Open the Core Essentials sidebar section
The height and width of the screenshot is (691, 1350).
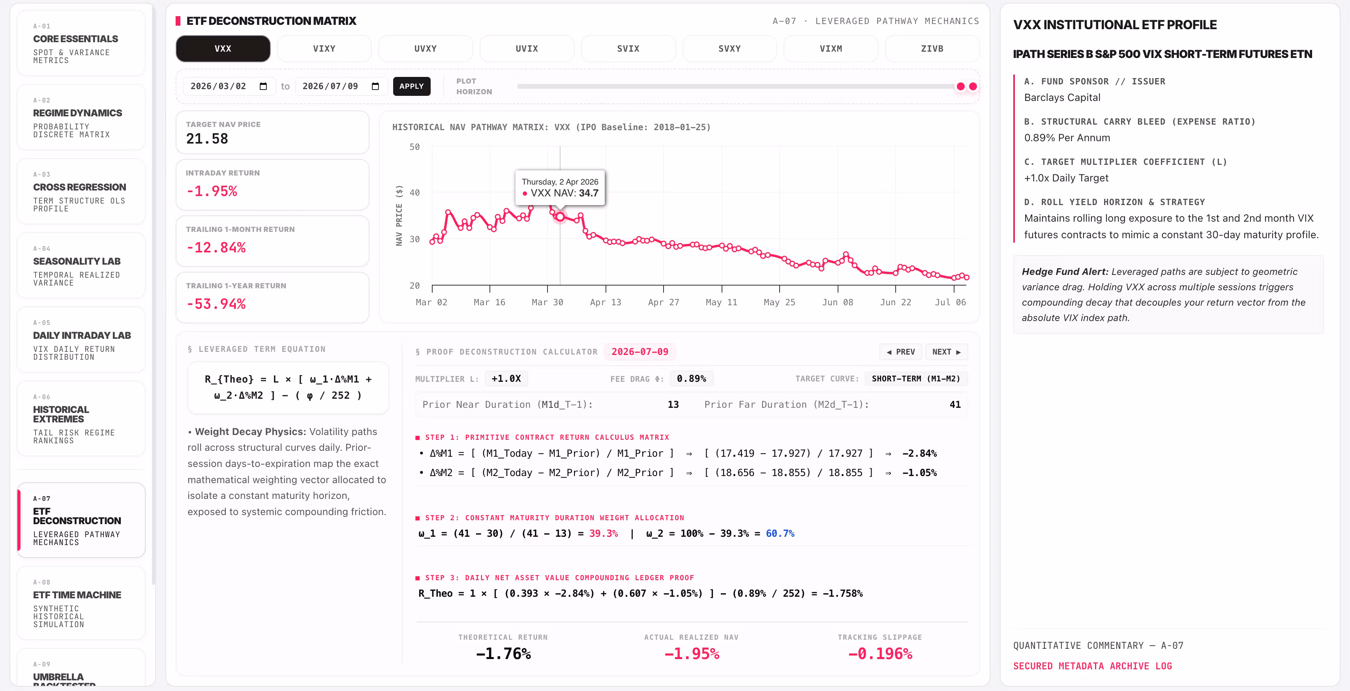click(x=81, y=43)
